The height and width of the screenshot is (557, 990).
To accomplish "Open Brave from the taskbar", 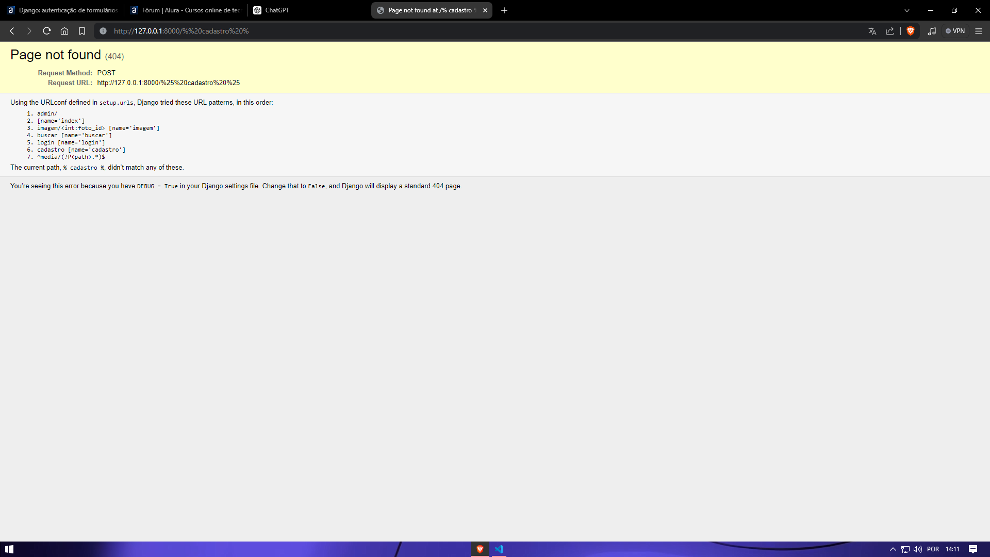I will coord(480,549).
